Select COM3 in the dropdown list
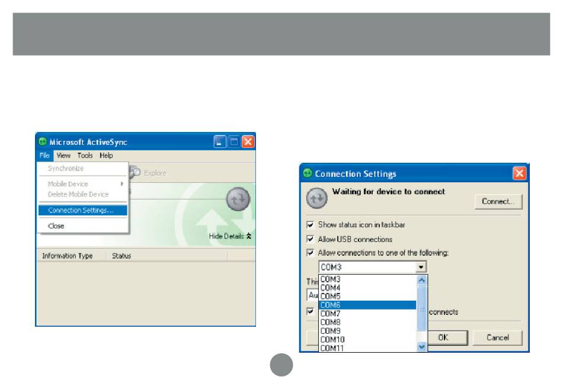The width and height of the screenshot is (563, 377). click(367, 279)
